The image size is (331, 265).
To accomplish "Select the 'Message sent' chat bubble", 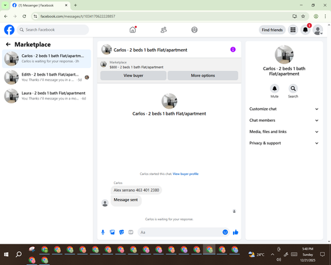I will click(126, 201).
